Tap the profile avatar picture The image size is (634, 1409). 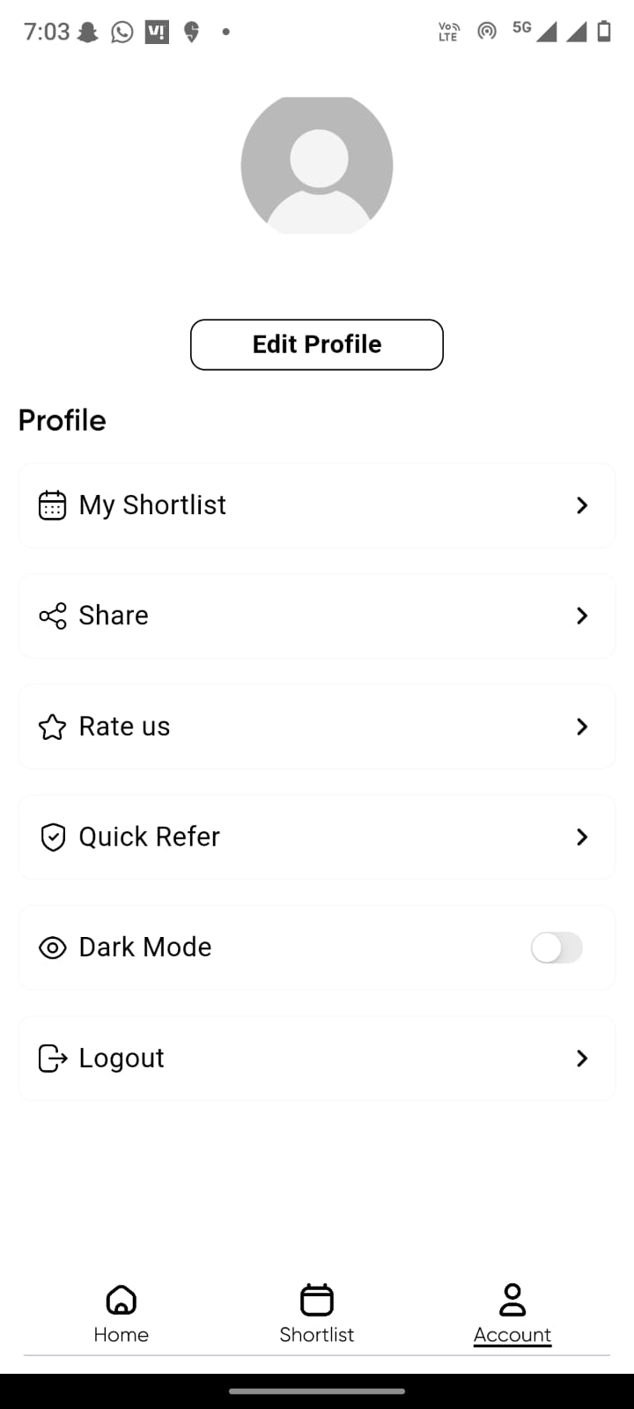pyautogui.click(x=317, y=166)
